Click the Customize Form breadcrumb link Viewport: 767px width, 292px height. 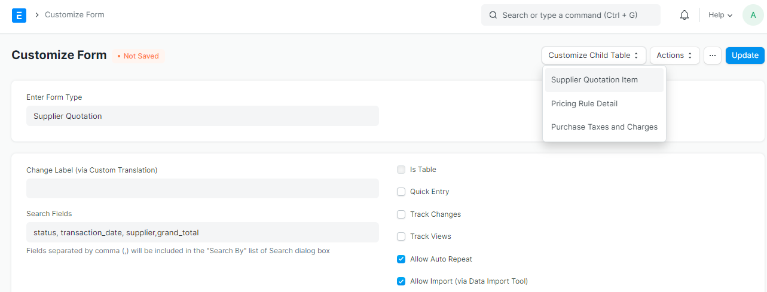(75, 15)
